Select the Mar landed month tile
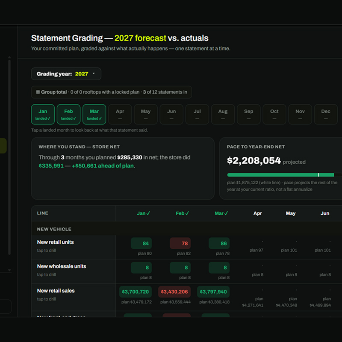 (x=94, y=114)
